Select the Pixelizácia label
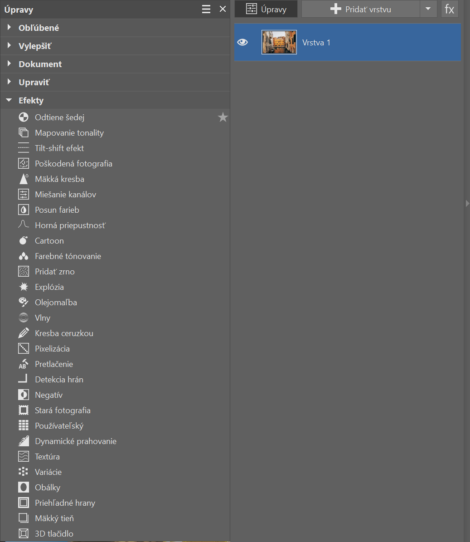The width and height of the screenshot is (470, 542). (x=53, y=349)
